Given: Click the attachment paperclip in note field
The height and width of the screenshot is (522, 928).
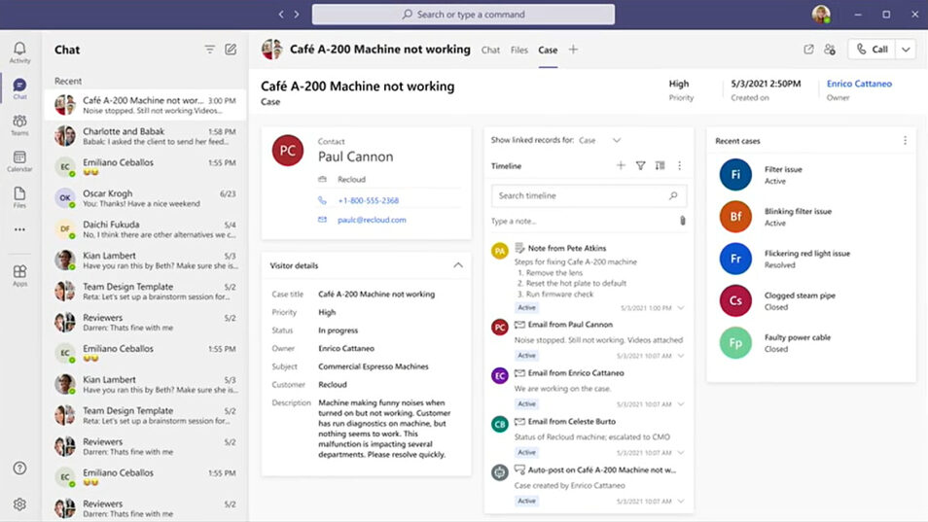Looking at the screenshot, I should (682, 221).
